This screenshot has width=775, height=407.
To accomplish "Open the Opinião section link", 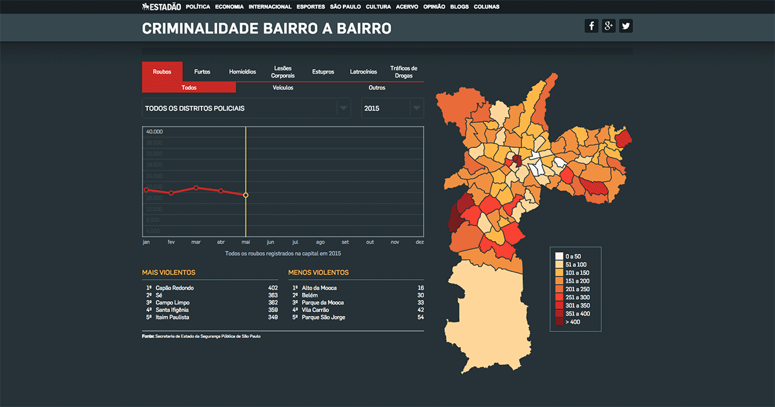I will click(434, 6).
